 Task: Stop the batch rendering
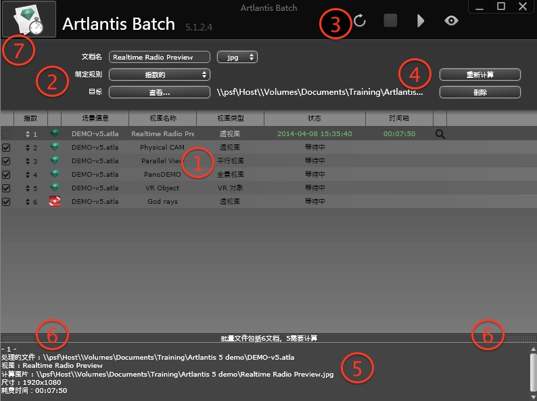(x=390, y=20)
